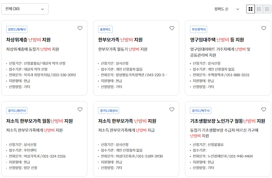This screenshot has width=272, height=178.
Task: Open the 전체 (30) filter dropdown
Action: 25,9
